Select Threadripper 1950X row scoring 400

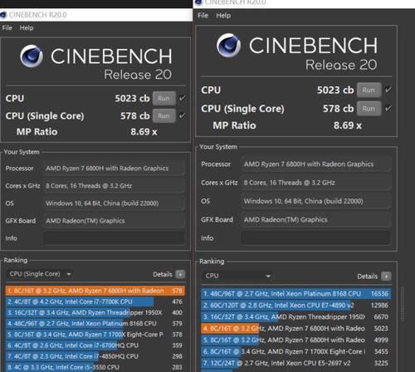(95, 312)
